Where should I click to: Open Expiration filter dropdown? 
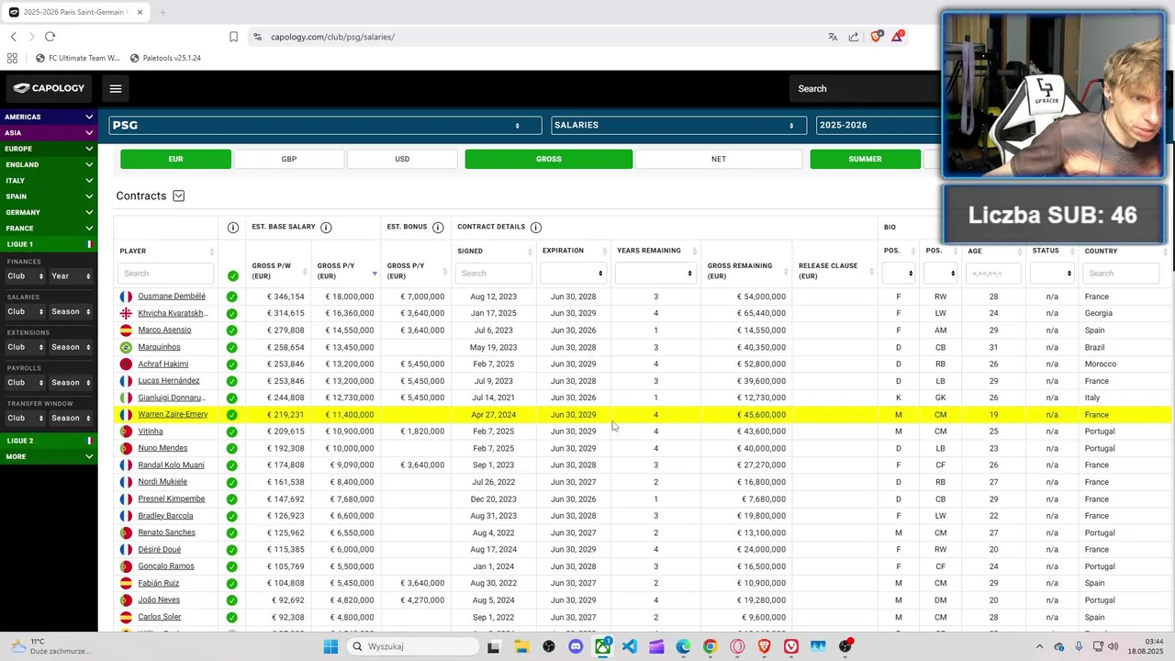573,273
